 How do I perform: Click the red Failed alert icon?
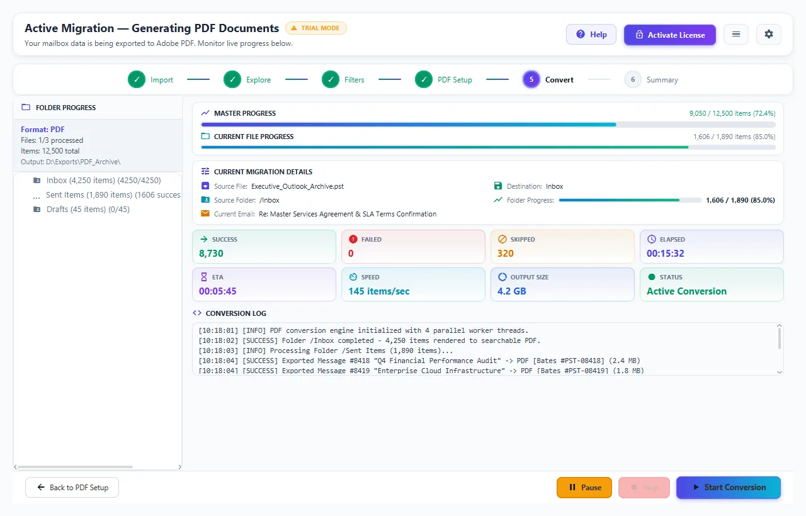[353, 240]
